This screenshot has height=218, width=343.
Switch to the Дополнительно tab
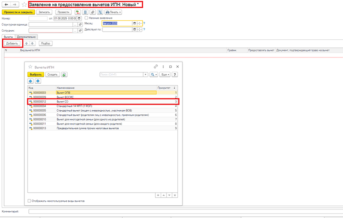point(26,37)
